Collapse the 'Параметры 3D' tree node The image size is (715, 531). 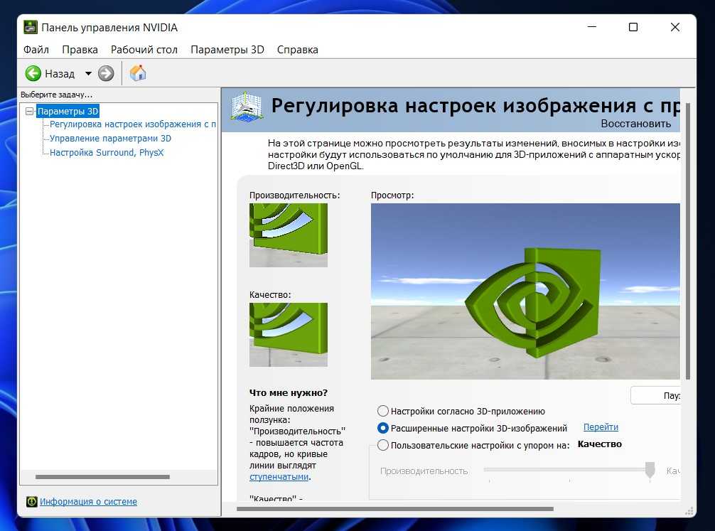tap(29, 112)
